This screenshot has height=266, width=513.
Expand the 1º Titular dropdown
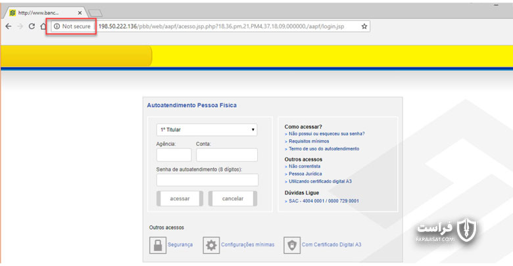207,130
